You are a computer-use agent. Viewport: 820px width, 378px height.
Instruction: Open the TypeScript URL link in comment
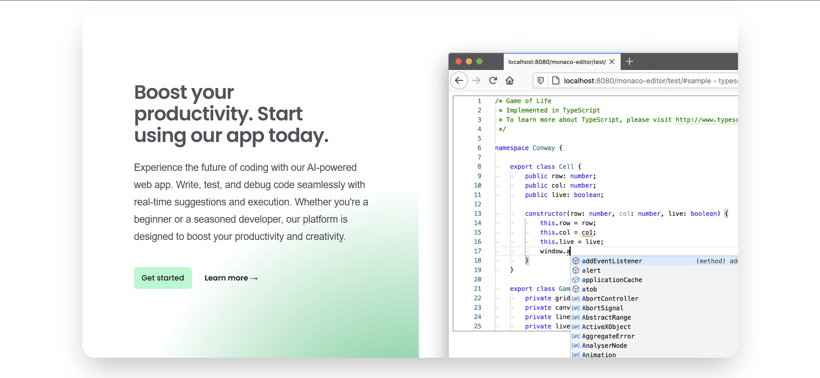point(706,120)
